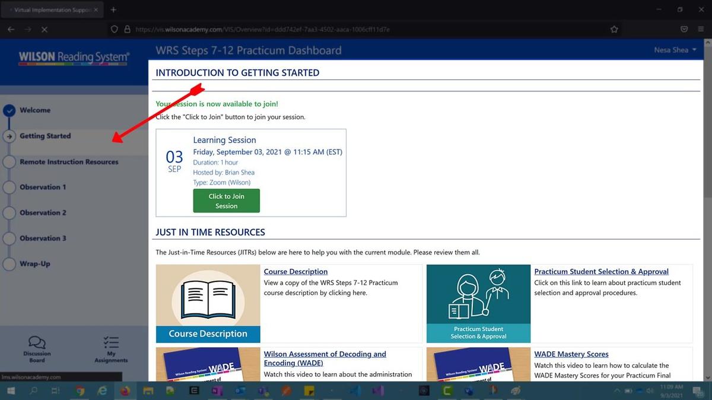Screen dimensions: 712x400
Task: Click WADE booklet thumbnail beside Decoding and Encoding link
Action: [x=208, y=364]
